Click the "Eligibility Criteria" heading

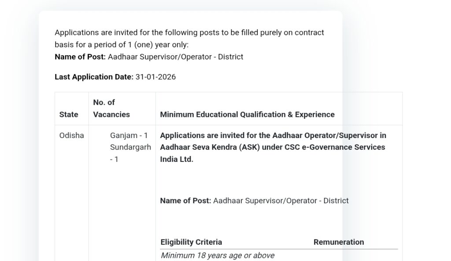pos(191,242)
